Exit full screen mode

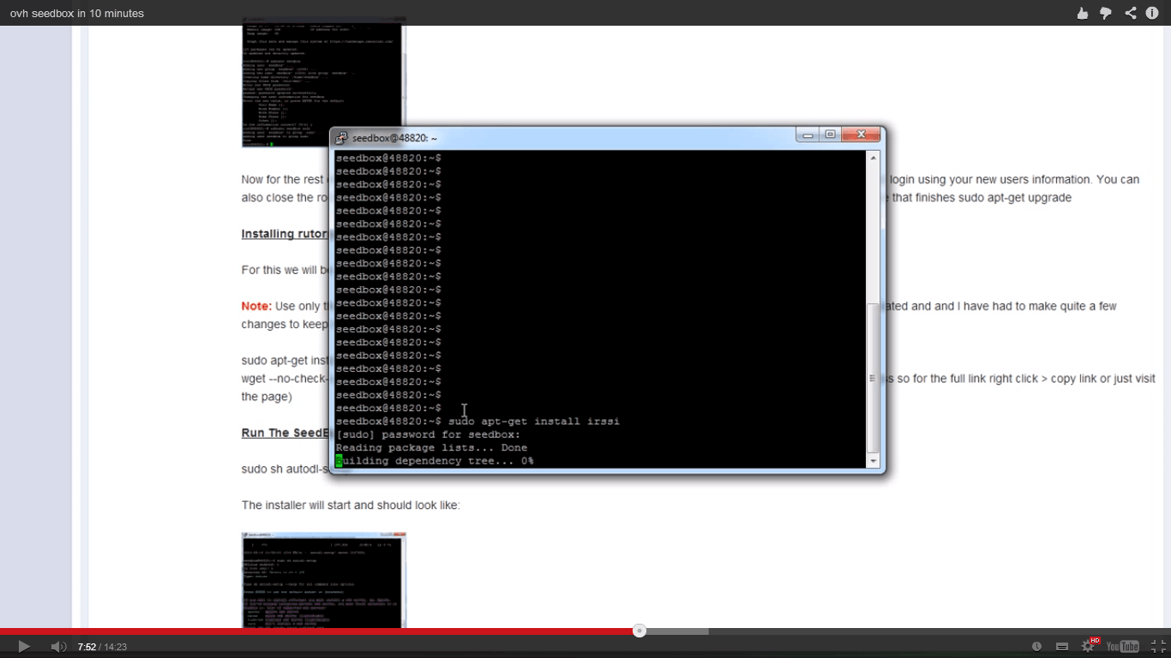[1157, 647]
